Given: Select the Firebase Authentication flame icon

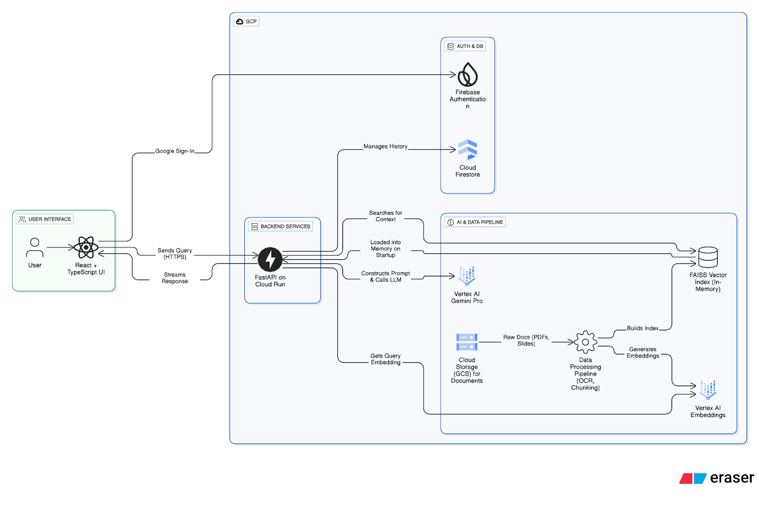Looking at the screenshot, I should pos(467,74).
